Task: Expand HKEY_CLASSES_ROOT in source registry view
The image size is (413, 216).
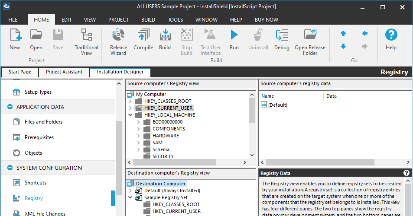Action: (130, 101)
